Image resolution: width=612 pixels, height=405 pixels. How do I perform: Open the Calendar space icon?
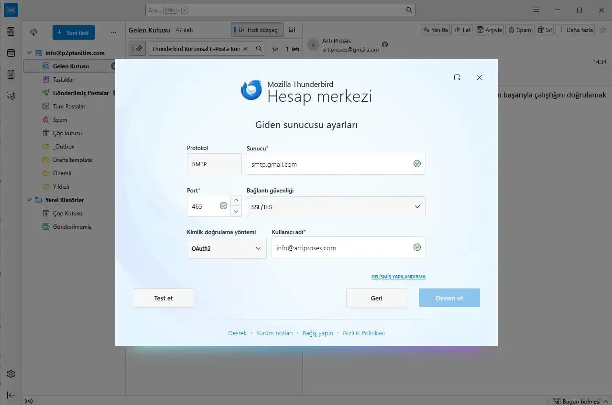tap(11, 53)
